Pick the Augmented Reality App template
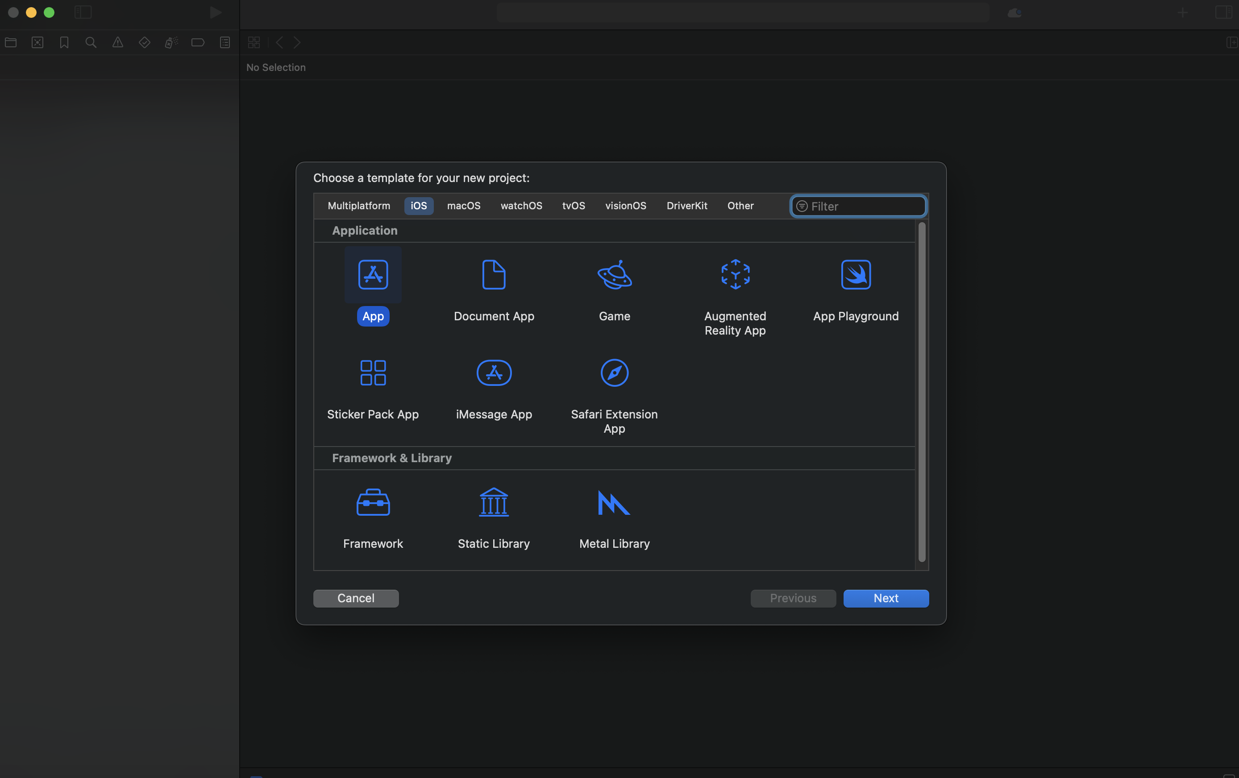Screen dimensions: 1239x778 pos(735,275)
